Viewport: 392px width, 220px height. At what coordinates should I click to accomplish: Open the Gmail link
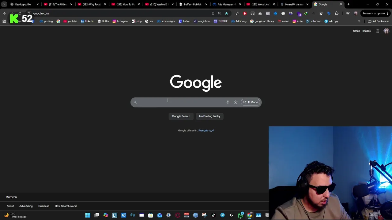click(x=356, y=31)
